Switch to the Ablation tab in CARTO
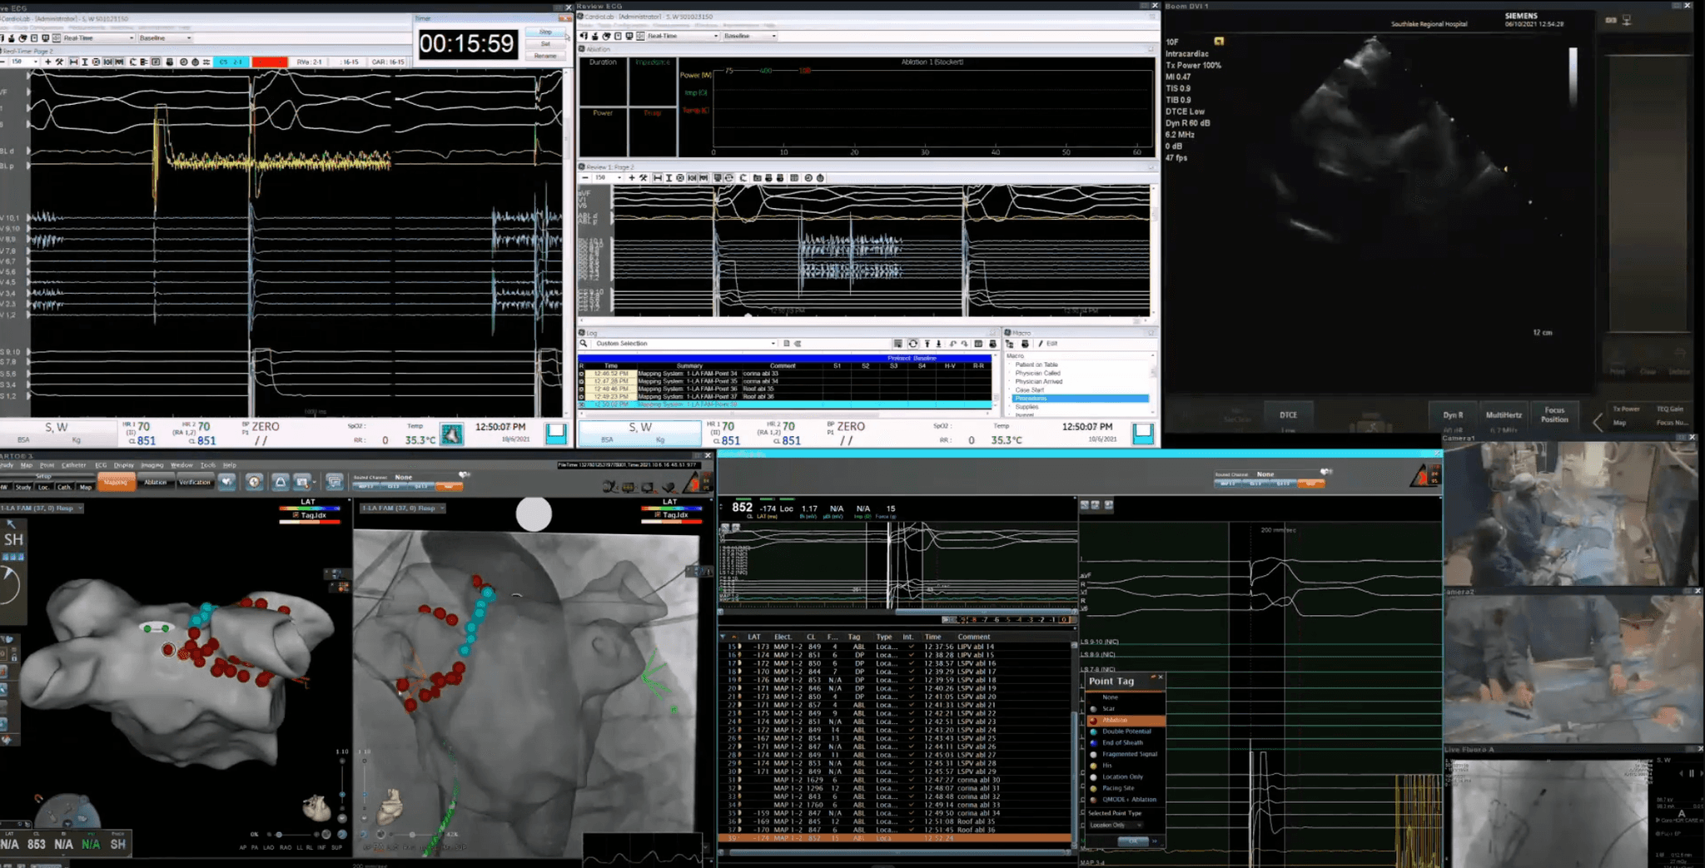 (x=155, y=482)
